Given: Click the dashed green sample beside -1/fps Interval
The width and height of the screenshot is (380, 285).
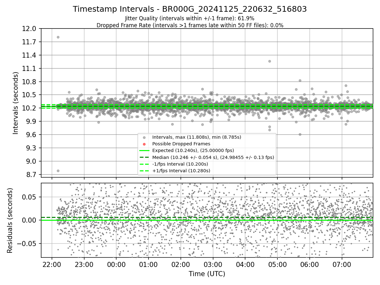Looking at the screenshot, I should [144, 164].
